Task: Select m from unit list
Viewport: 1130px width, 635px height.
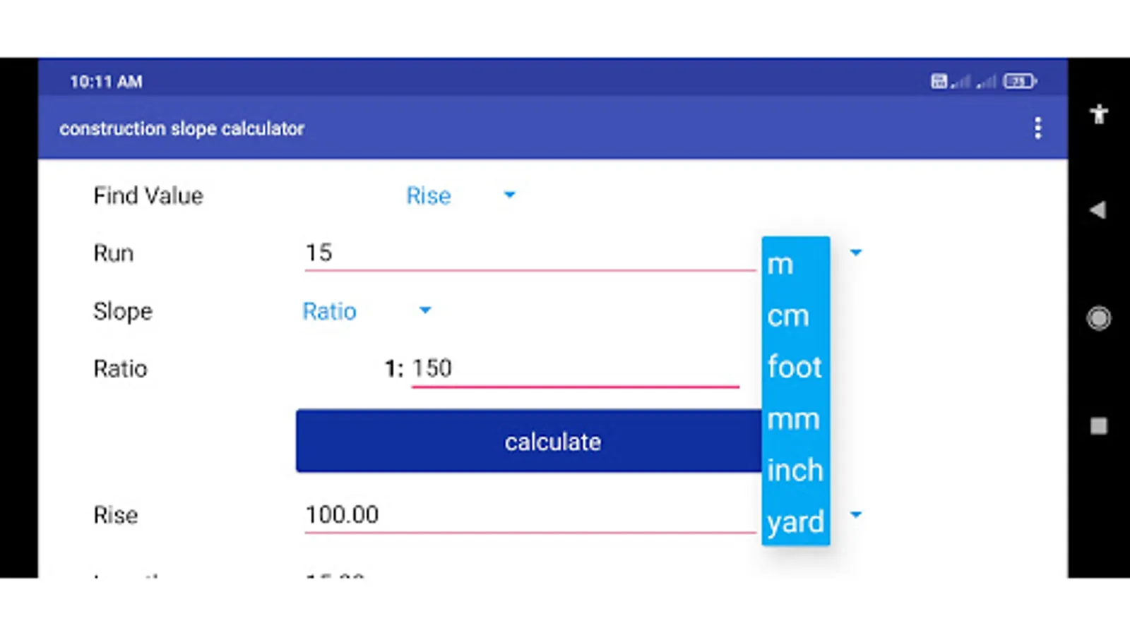Action: (x=781, y=265)
